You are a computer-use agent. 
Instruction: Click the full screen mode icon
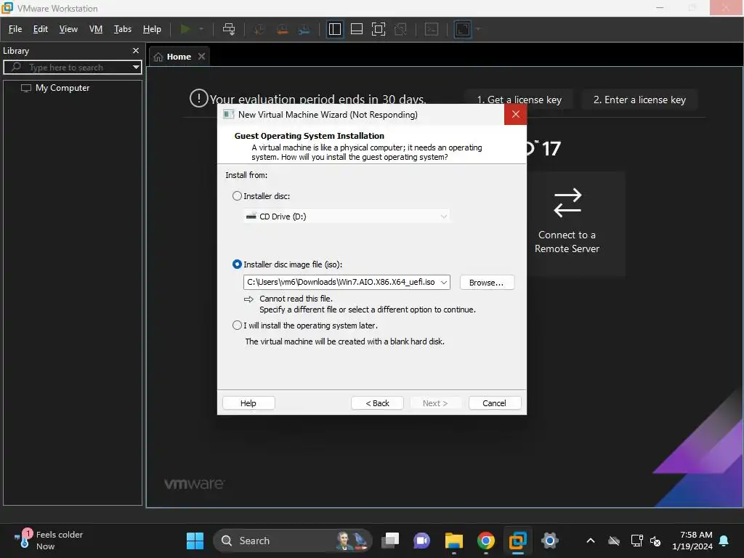(x=378, y=29)
